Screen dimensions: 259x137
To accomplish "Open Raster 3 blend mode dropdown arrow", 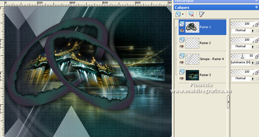I will pos(252,79).
